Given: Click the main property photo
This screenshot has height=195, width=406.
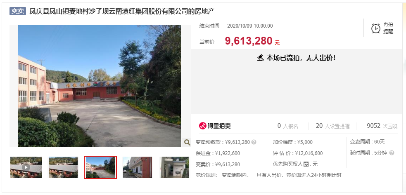Looking at the screenshot, I should [x=100, y=86].
